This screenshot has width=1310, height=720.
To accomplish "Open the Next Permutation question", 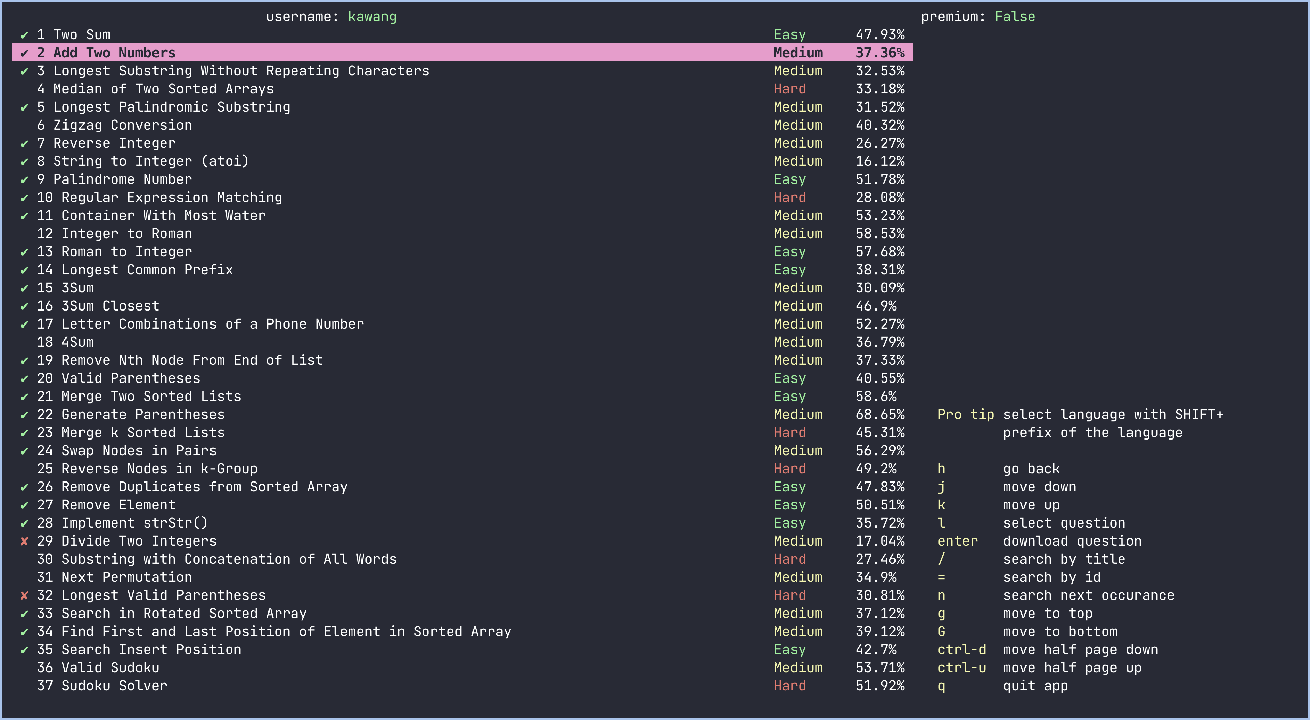I will pyautogui.click(x=126, y=577).
